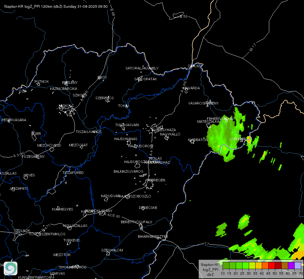Click the NAGYKÁLLÓ city label
This screenshot has width=304, height=279.
[x=170, y=134]
